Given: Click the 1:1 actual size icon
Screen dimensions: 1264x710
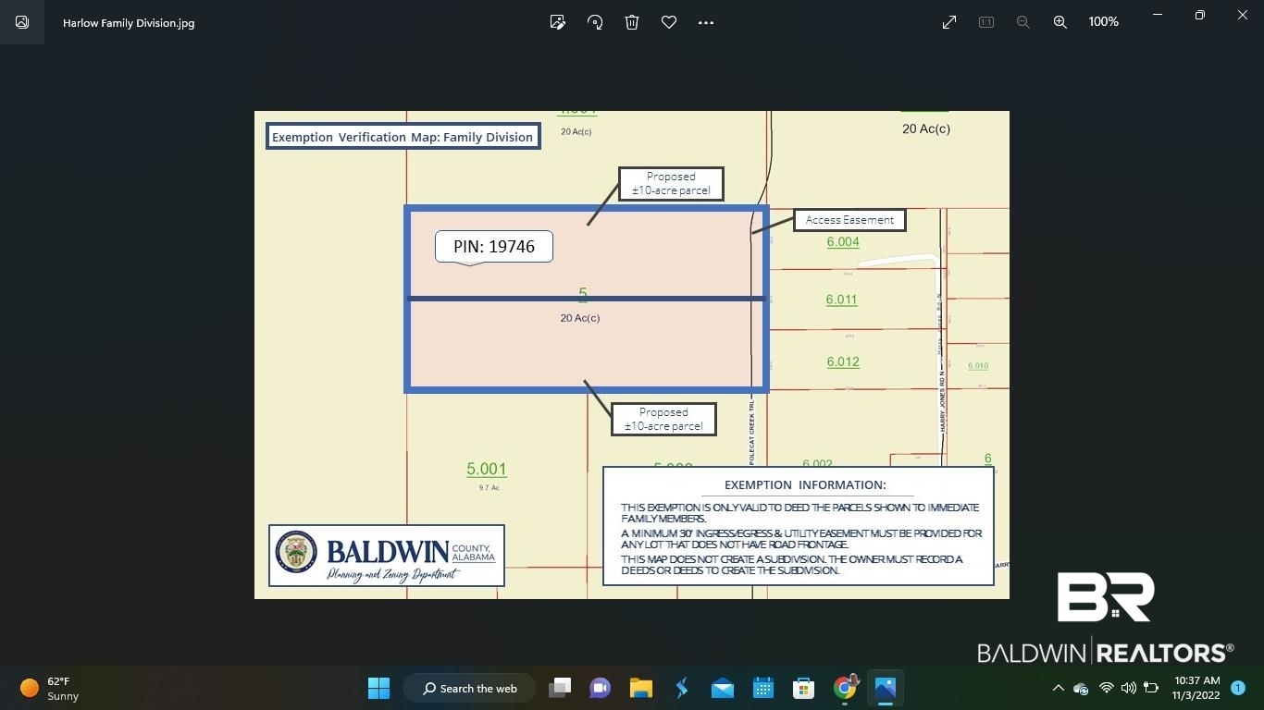Looking at the screenshot, I should tap(986, 22).
